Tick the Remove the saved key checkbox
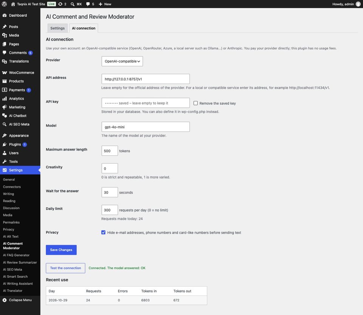 pyautogui.click(x=195, y=103)
